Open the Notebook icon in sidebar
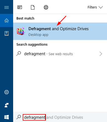The height and width of the screenshot is (122, 107). pos(7,33)
